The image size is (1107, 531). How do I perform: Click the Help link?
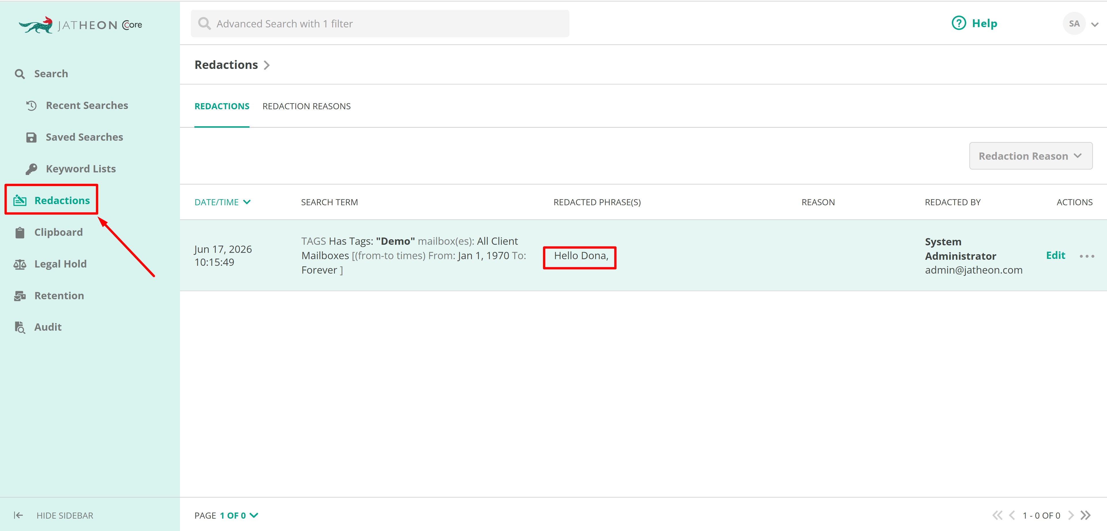click(984, 24)
